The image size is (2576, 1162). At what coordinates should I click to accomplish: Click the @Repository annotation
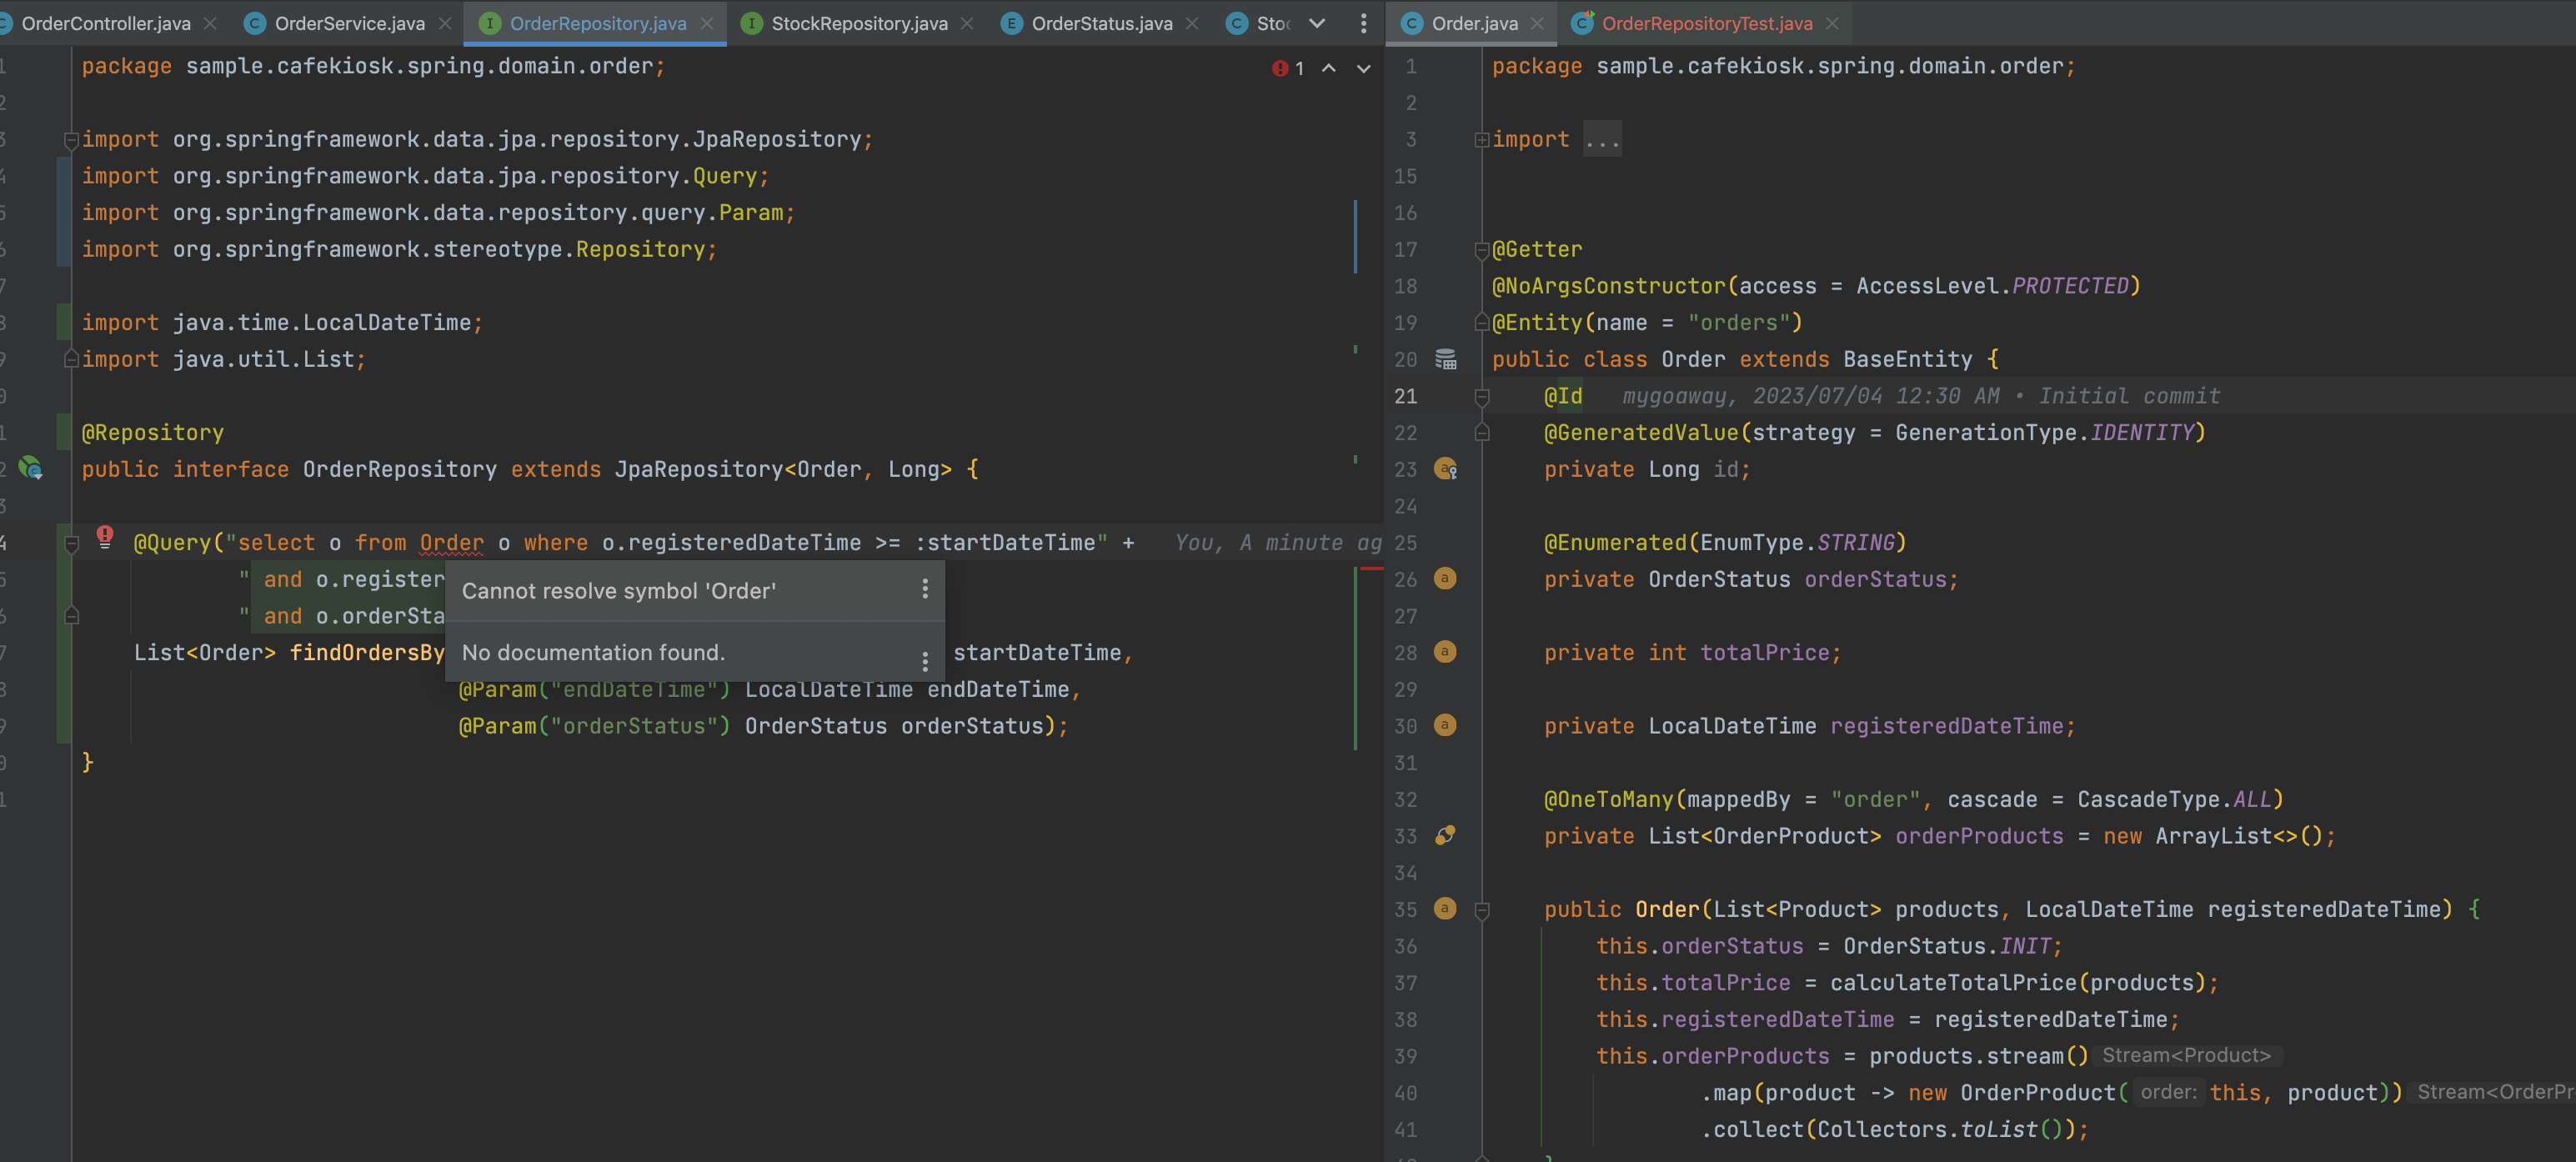point(153,433)
